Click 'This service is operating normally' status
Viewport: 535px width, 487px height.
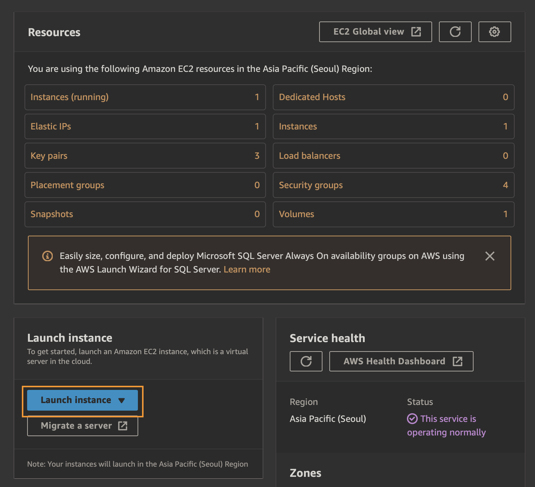(x=446, y=426)
